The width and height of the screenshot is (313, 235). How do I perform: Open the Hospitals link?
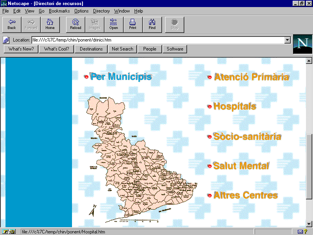tap(234, 106)
